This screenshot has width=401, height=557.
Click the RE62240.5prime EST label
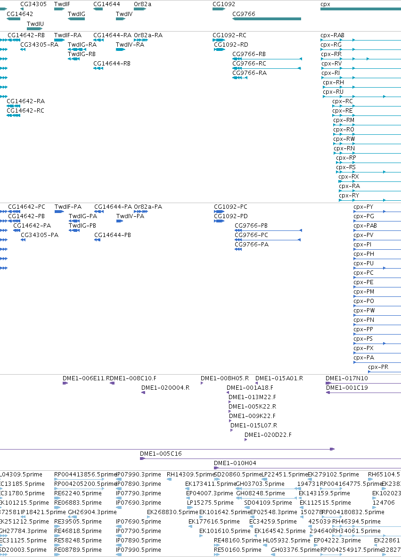point(78,493)
